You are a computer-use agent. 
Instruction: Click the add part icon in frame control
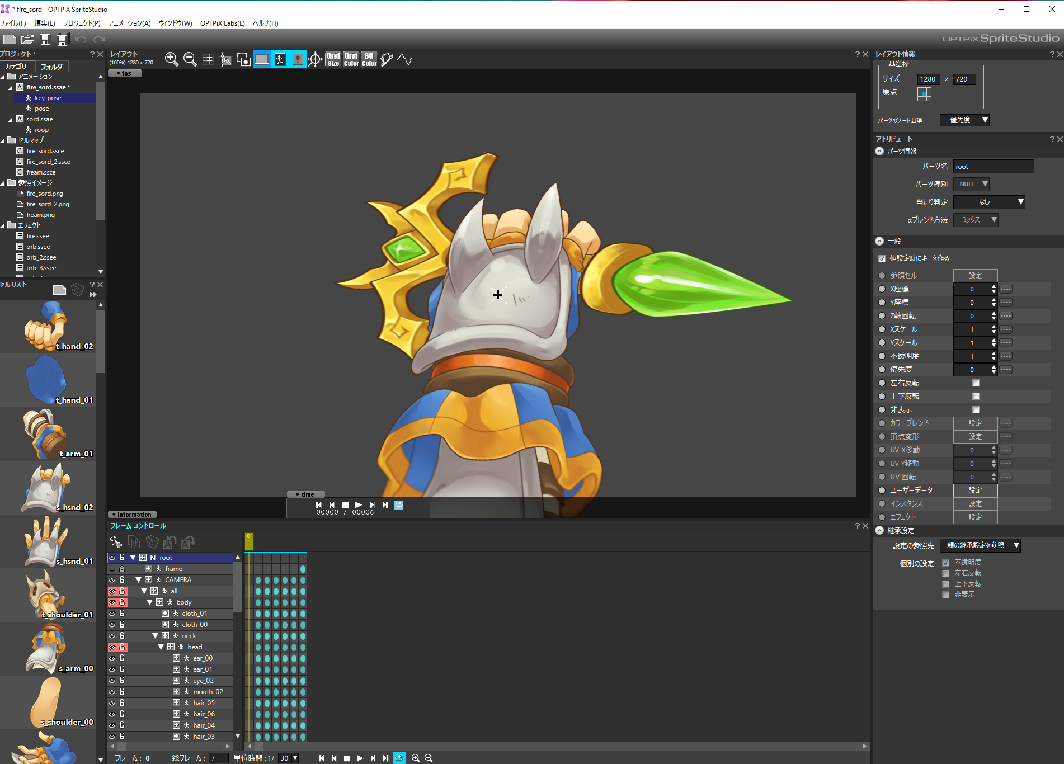116,541
